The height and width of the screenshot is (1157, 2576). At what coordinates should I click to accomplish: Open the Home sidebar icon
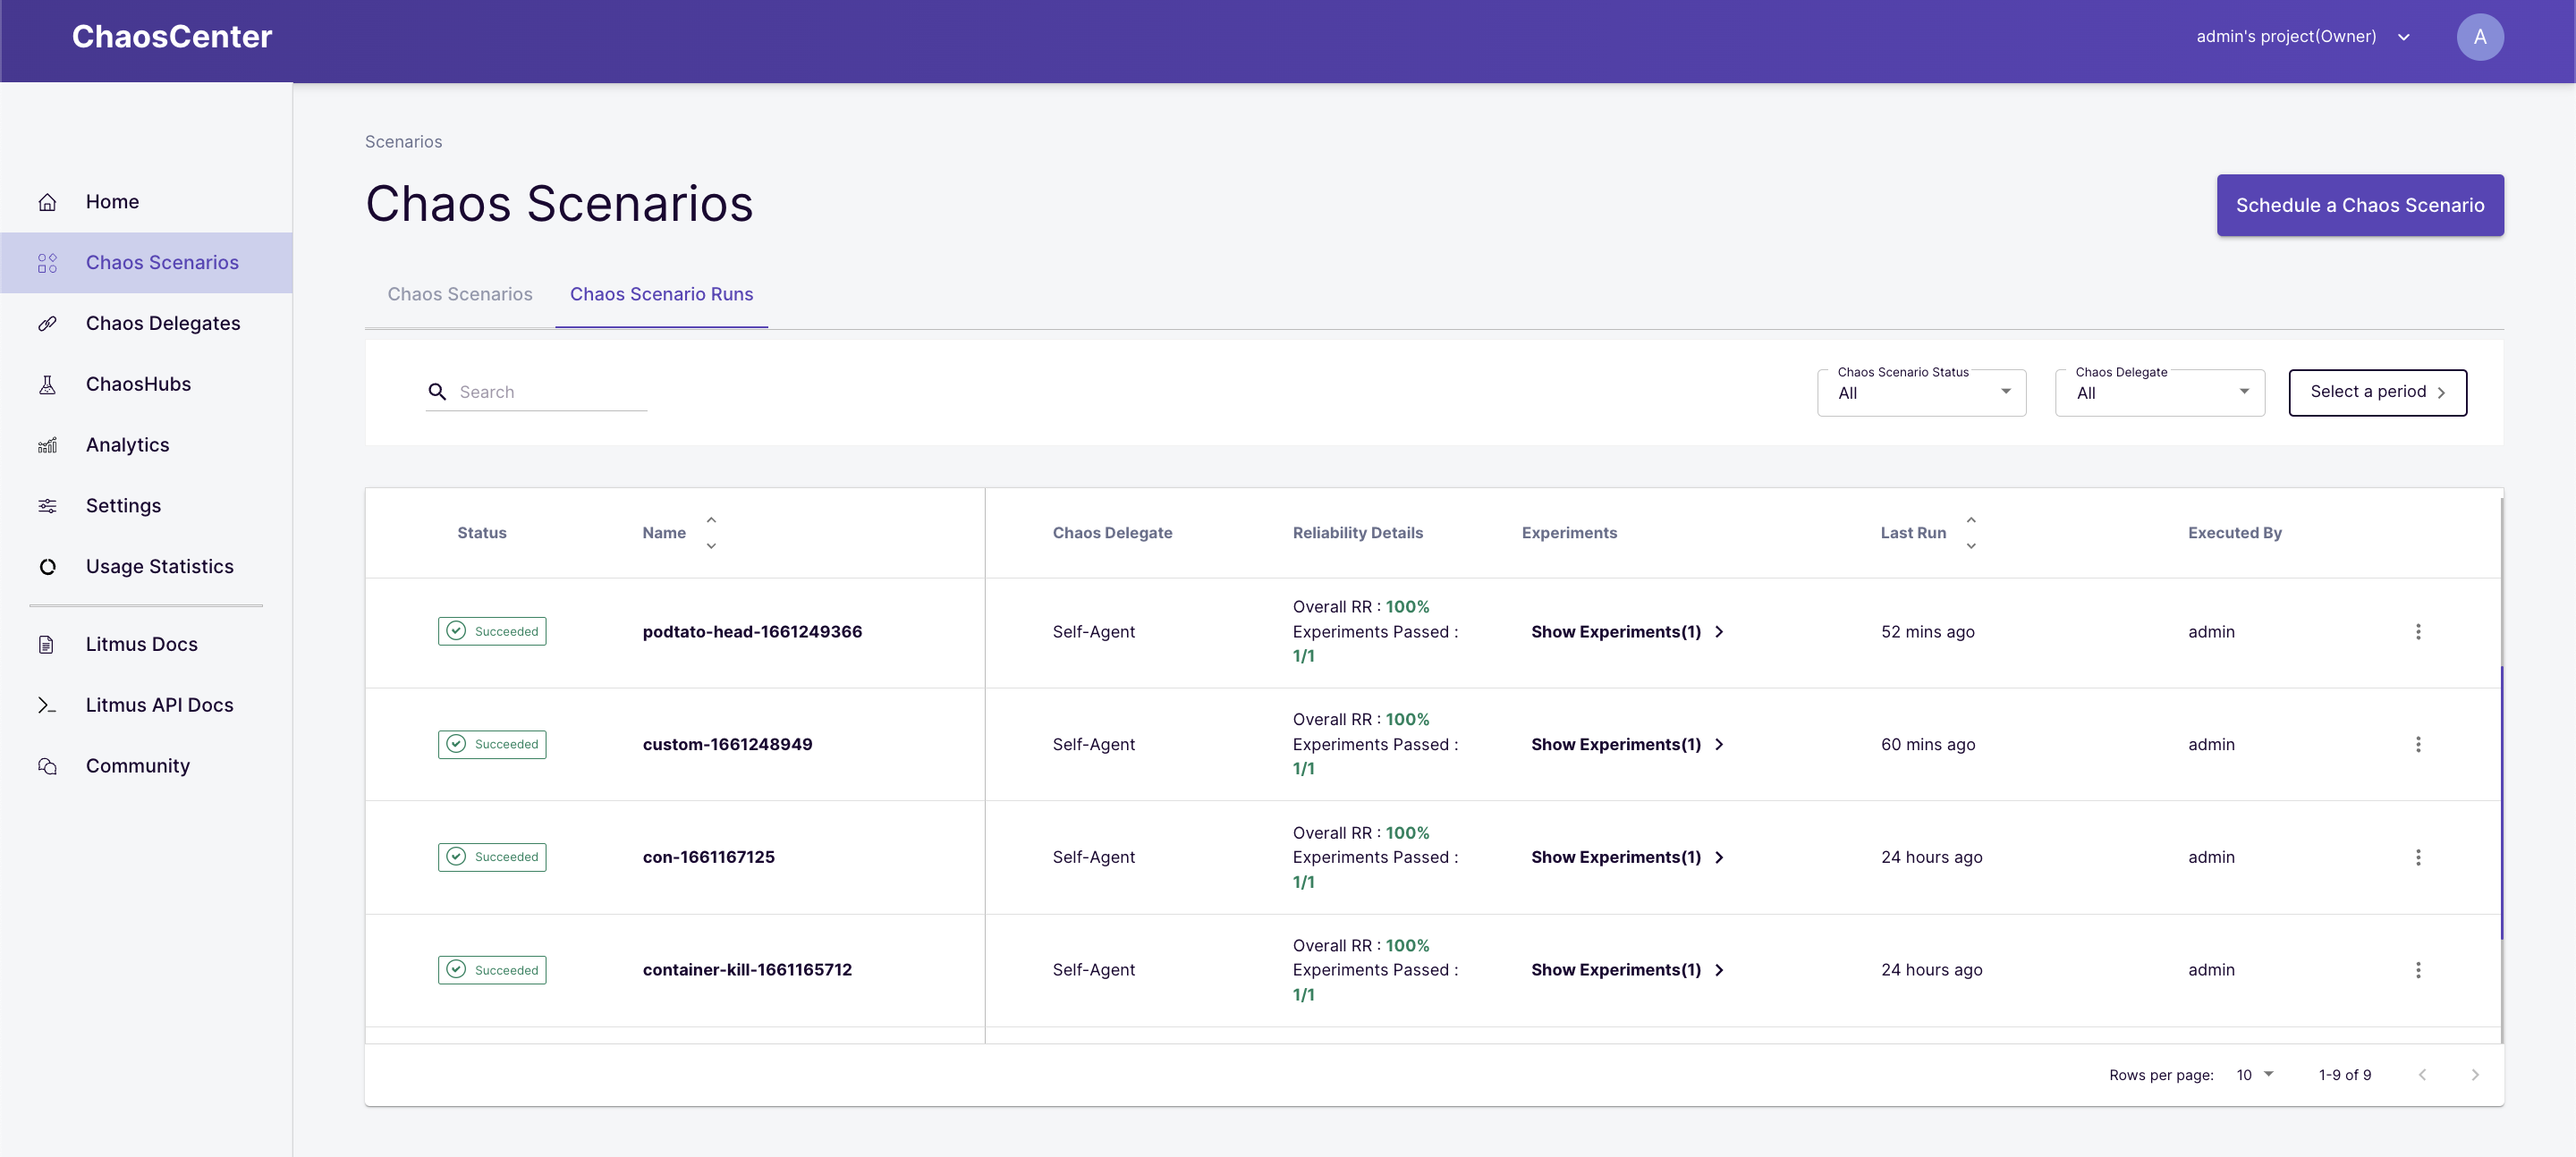click(47, 202)
